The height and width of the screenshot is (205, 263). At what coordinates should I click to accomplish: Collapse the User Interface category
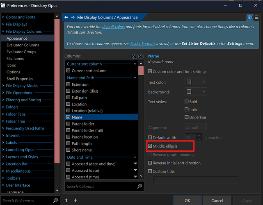(3, 185)
